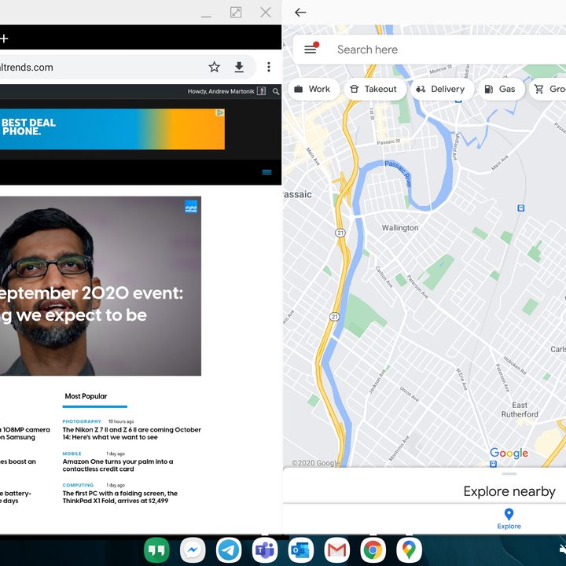Screen dimensions: 566x566
Task: Click the Explore pin icon in Maps
Action: click(509, 514)
